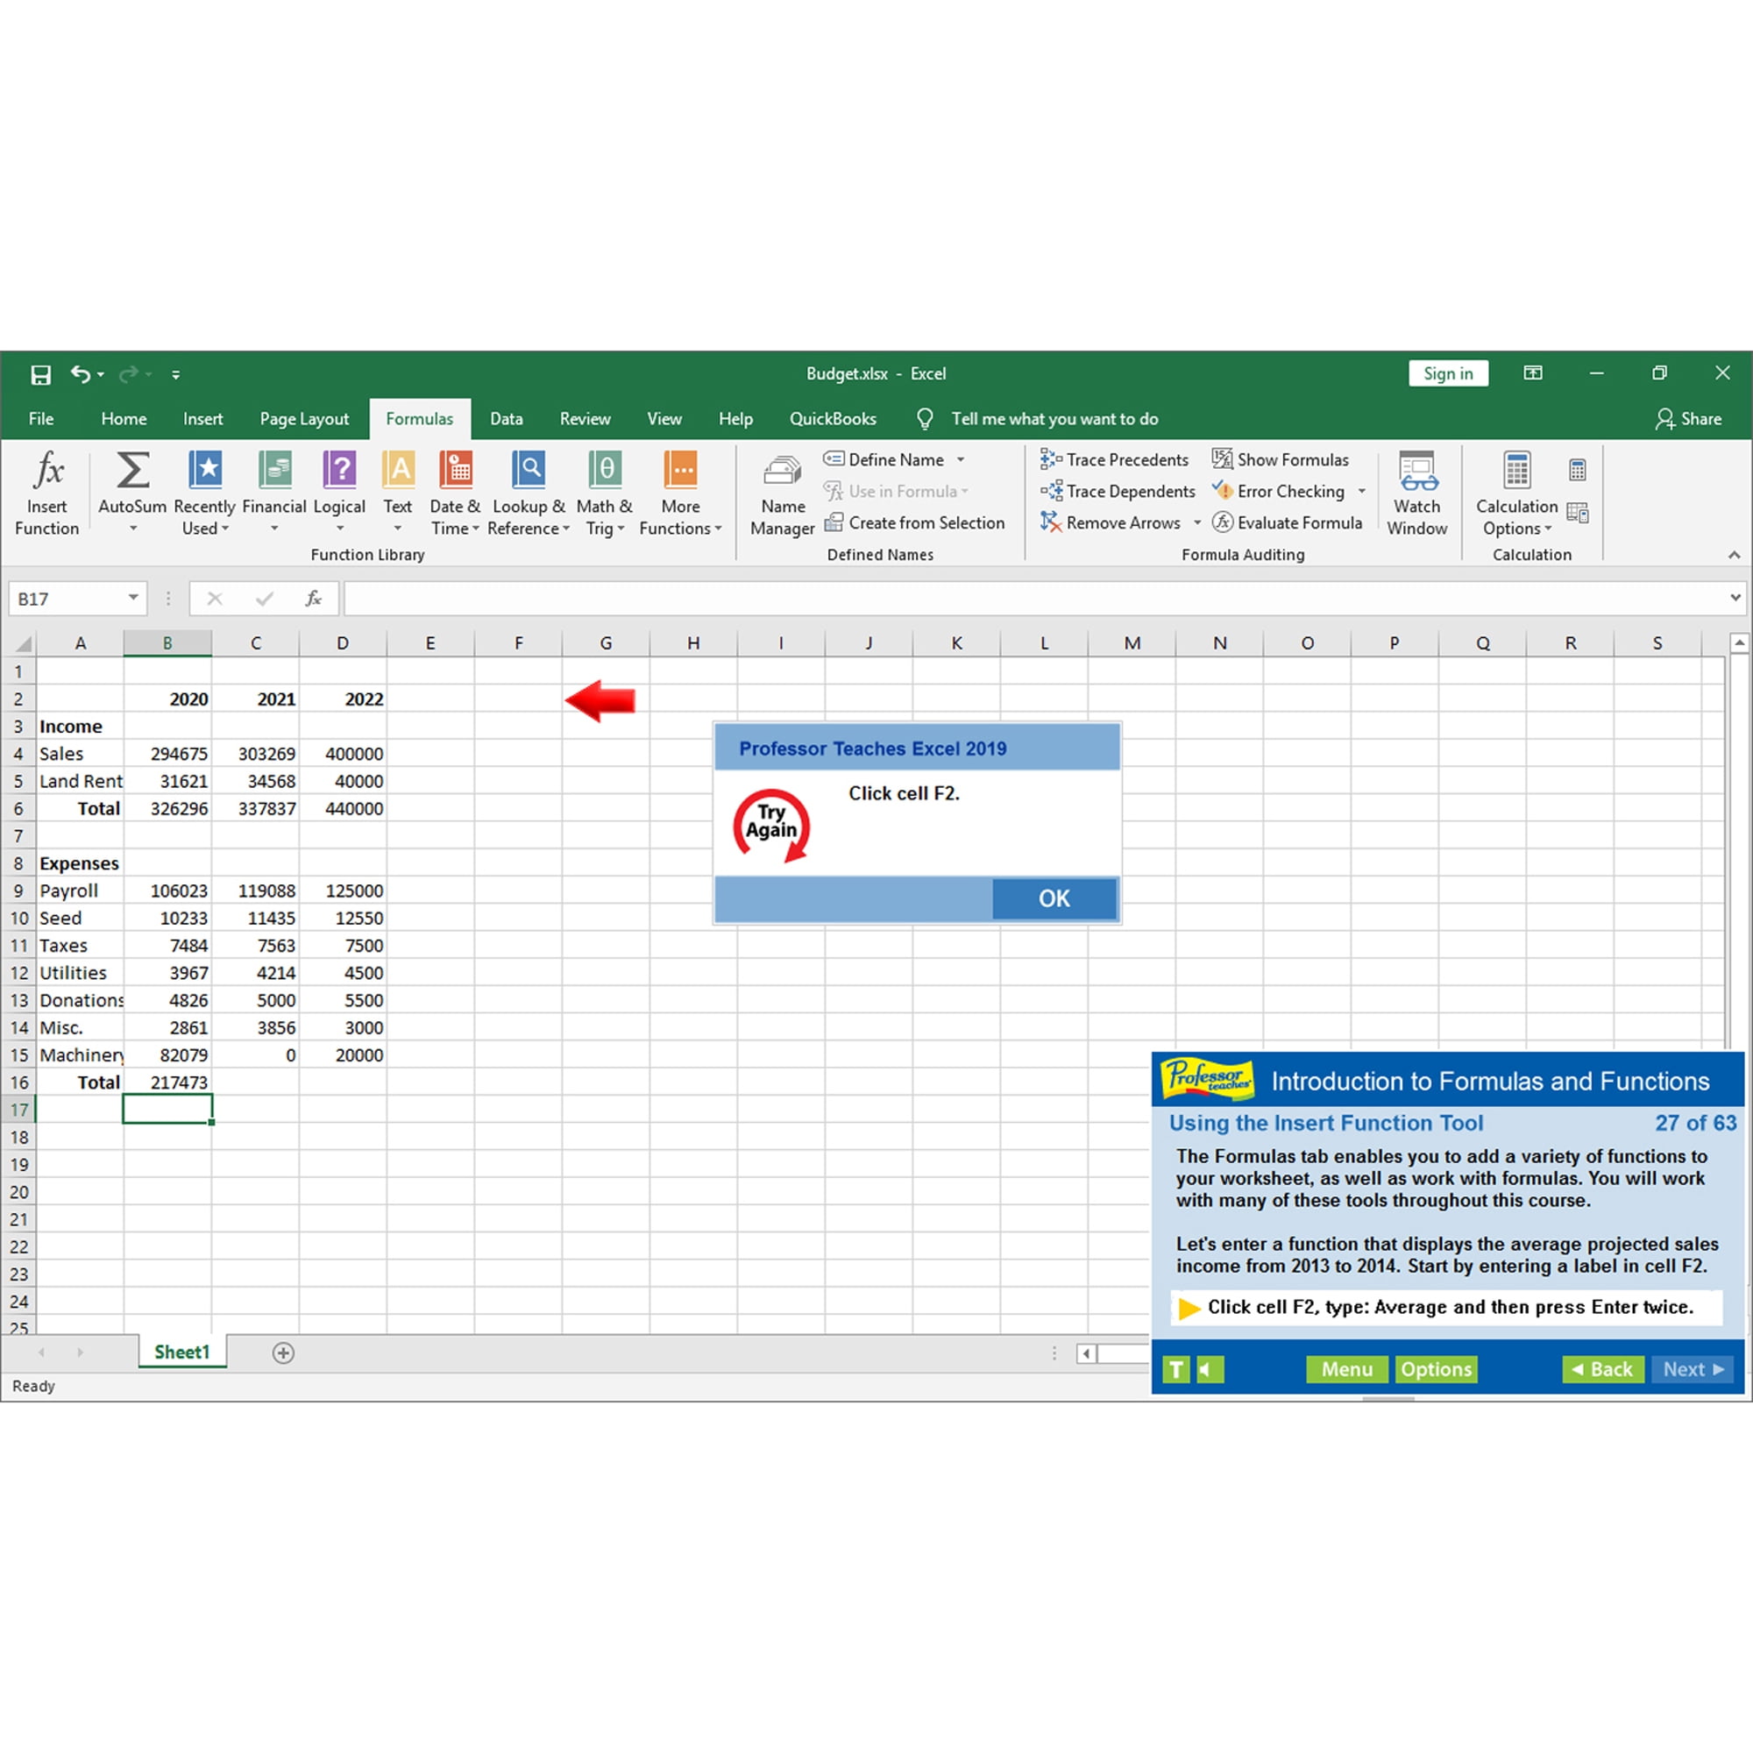Click OK in the Try Again dialog
This screenshot has height=1753, width=1753.
[x=1054, y=898]
